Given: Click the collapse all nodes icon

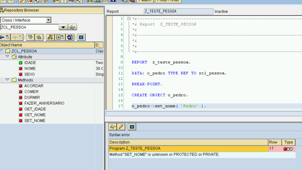Looking at the screenshot, I should tap(39, 37).
